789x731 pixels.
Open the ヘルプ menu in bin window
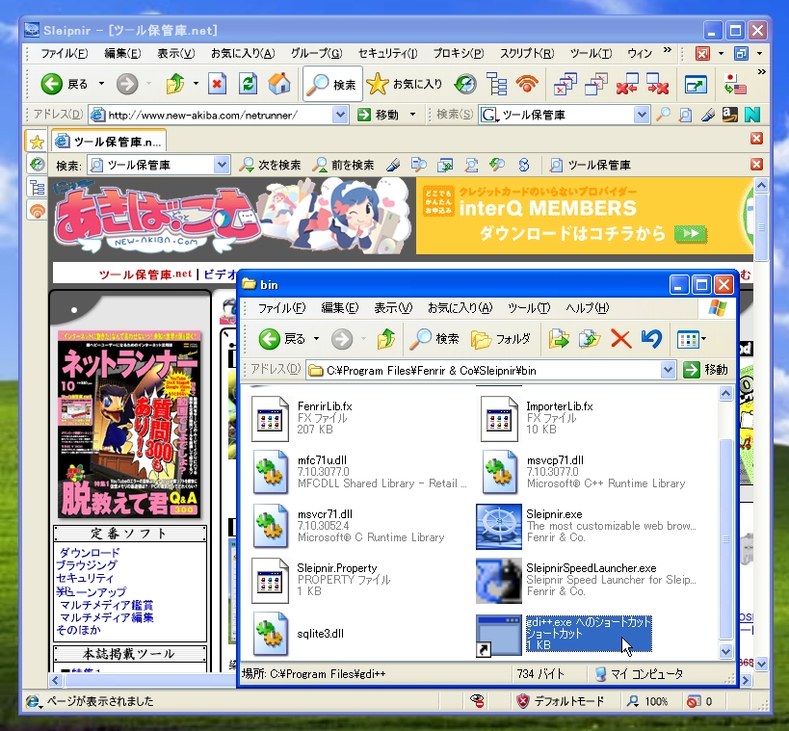[x=588, y=308]
